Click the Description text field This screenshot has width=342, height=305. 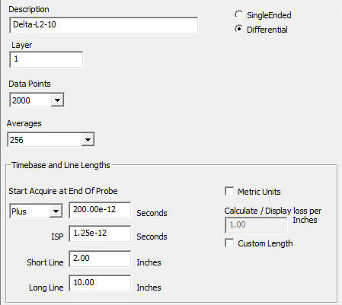[x=104, y=25]
